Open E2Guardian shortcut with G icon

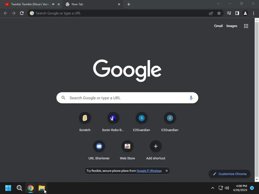tap(170, 122)
